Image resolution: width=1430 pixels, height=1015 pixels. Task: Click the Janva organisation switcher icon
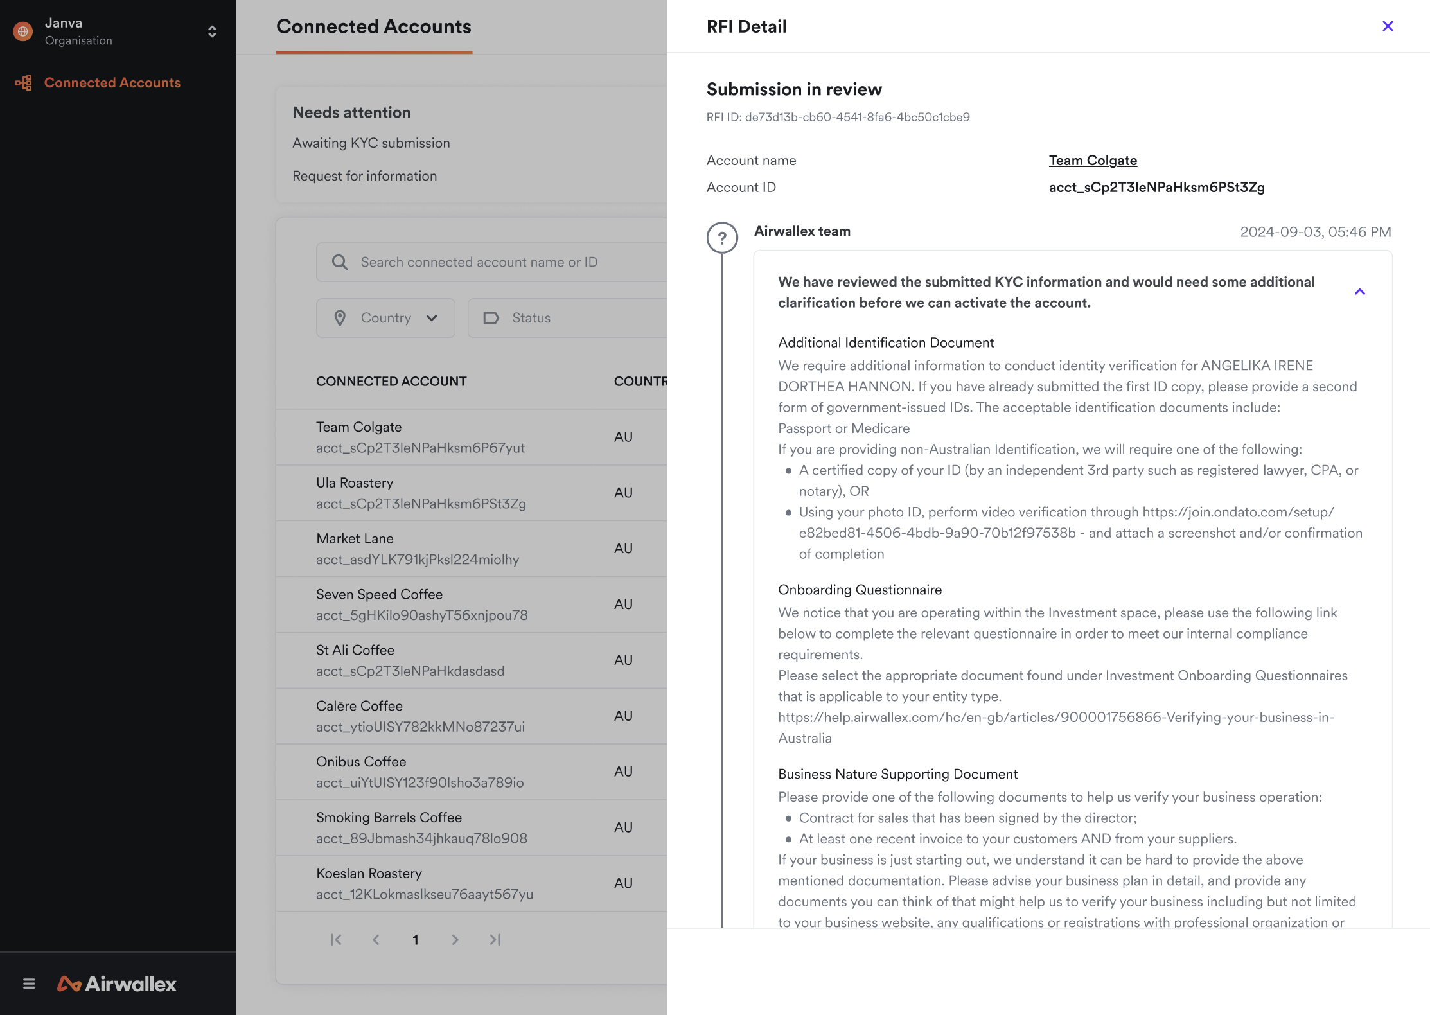pyautogui.click(x=212, y=31)
